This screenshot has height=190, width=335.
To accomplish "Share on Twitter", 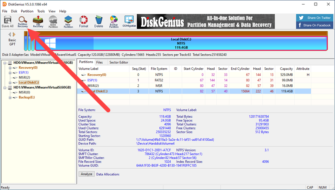I will [x=315, y=18].
